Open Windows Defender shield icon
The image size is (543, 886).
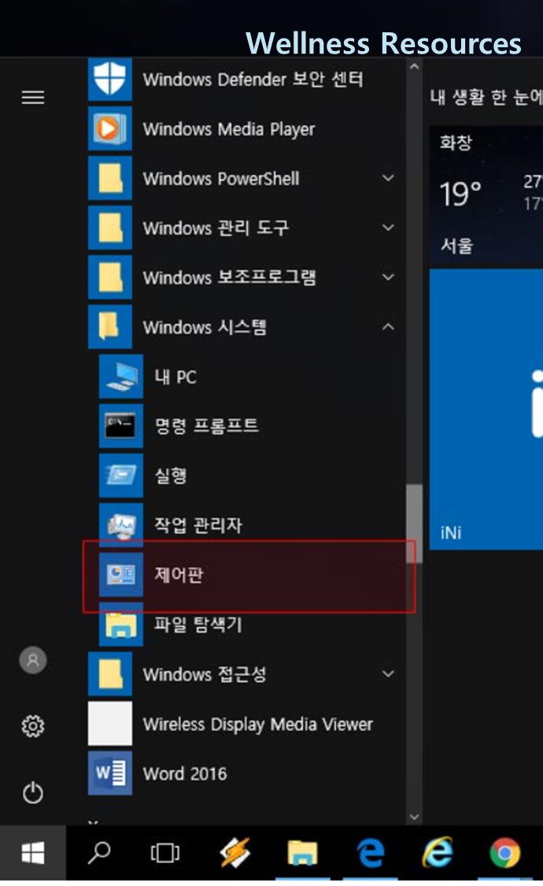(110, 79)
